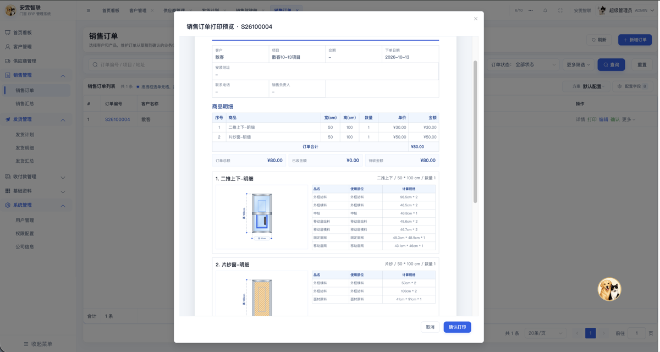Click 详情 for order S26100004
Screen dimensions: 660x352
click(x=580, y=119)
